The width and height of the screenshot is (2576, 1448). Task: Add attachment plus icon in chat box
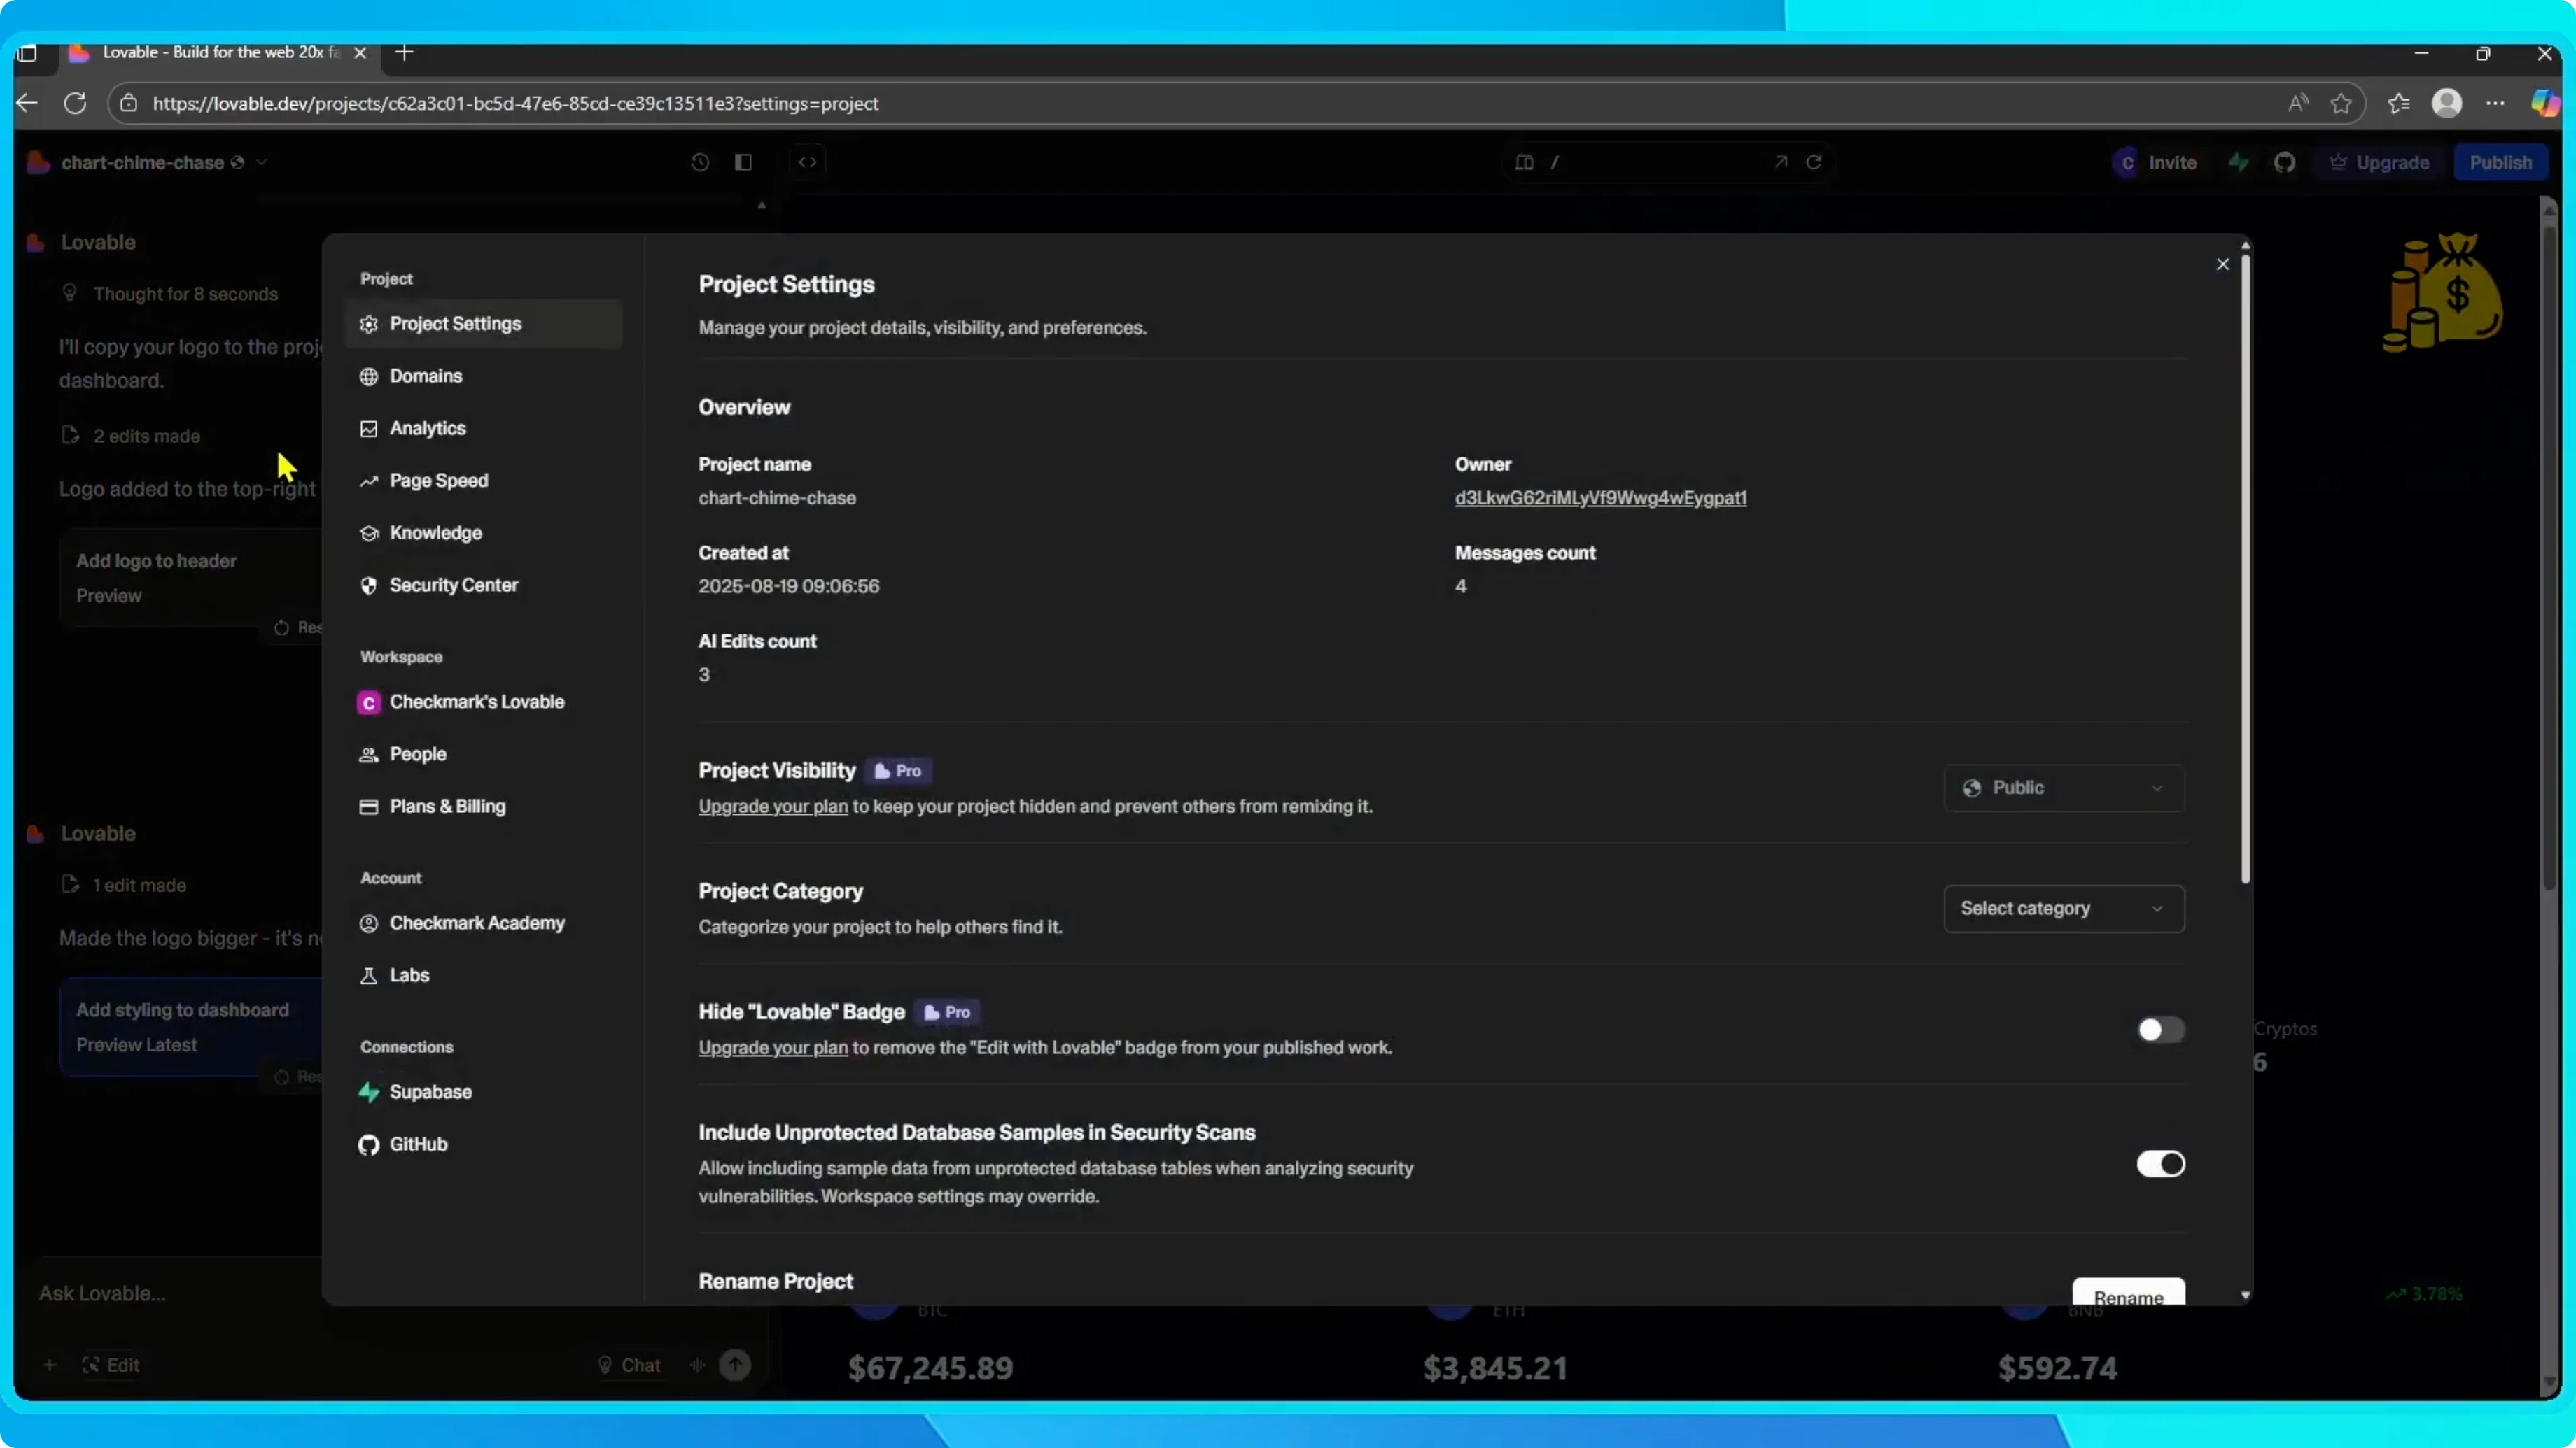(49, 1365)
